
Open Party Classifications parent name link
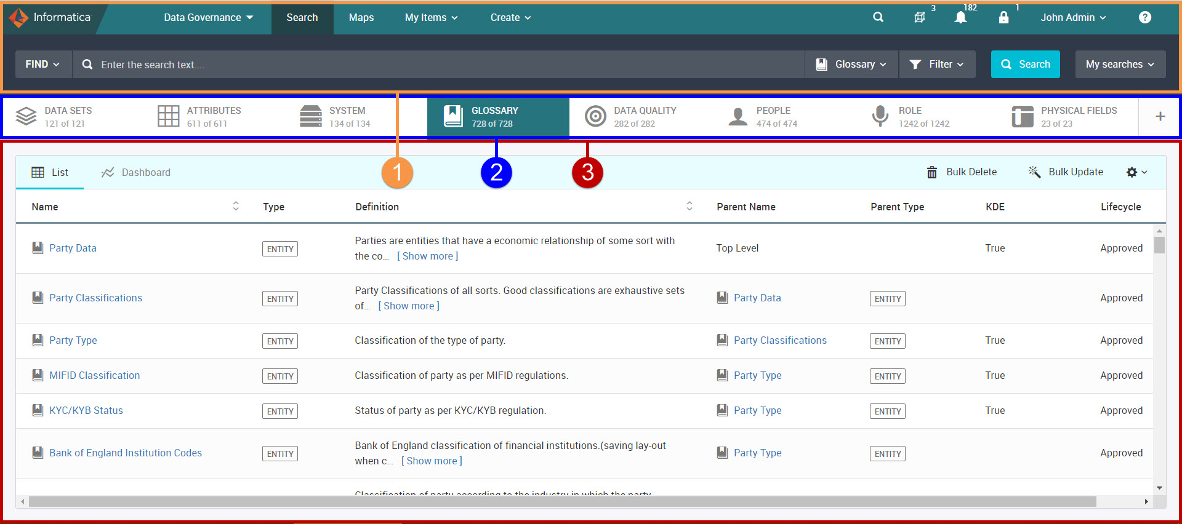pyautogui.click(x=780, y=340)
